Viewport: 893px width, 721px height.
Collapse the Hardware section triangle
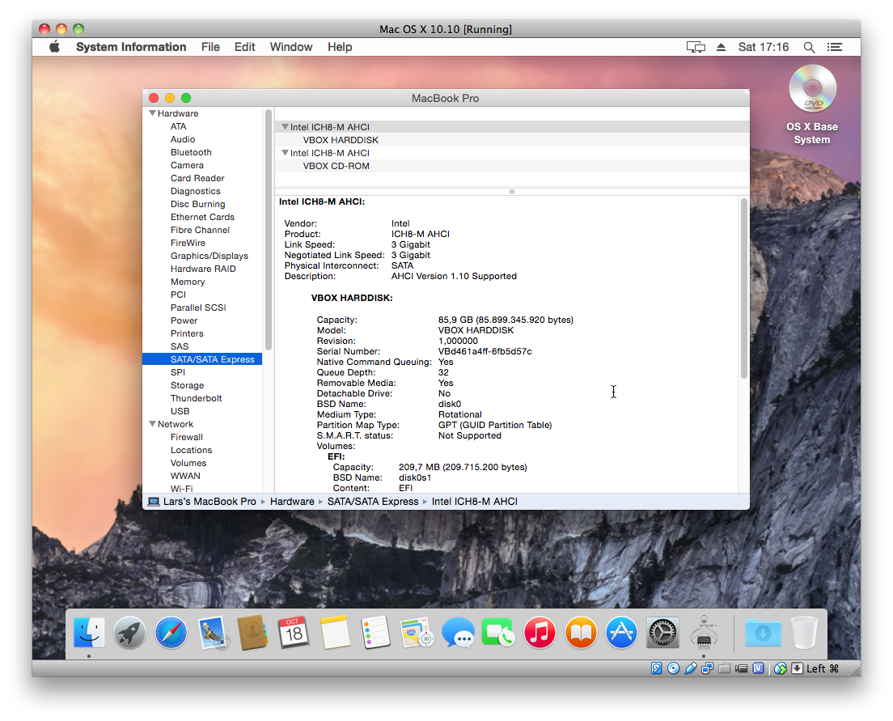pyautogui.click(x=152, y=113)
